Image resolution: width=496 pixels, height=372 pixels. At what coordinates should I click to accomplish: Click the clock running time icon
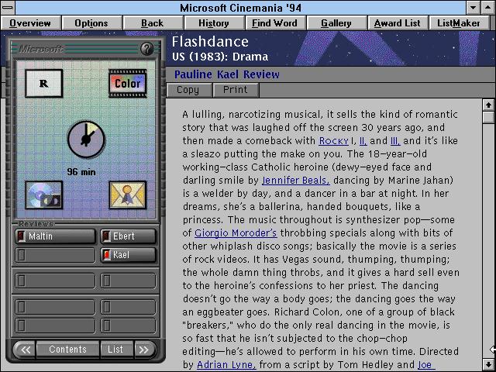click(x=86, y=139)
